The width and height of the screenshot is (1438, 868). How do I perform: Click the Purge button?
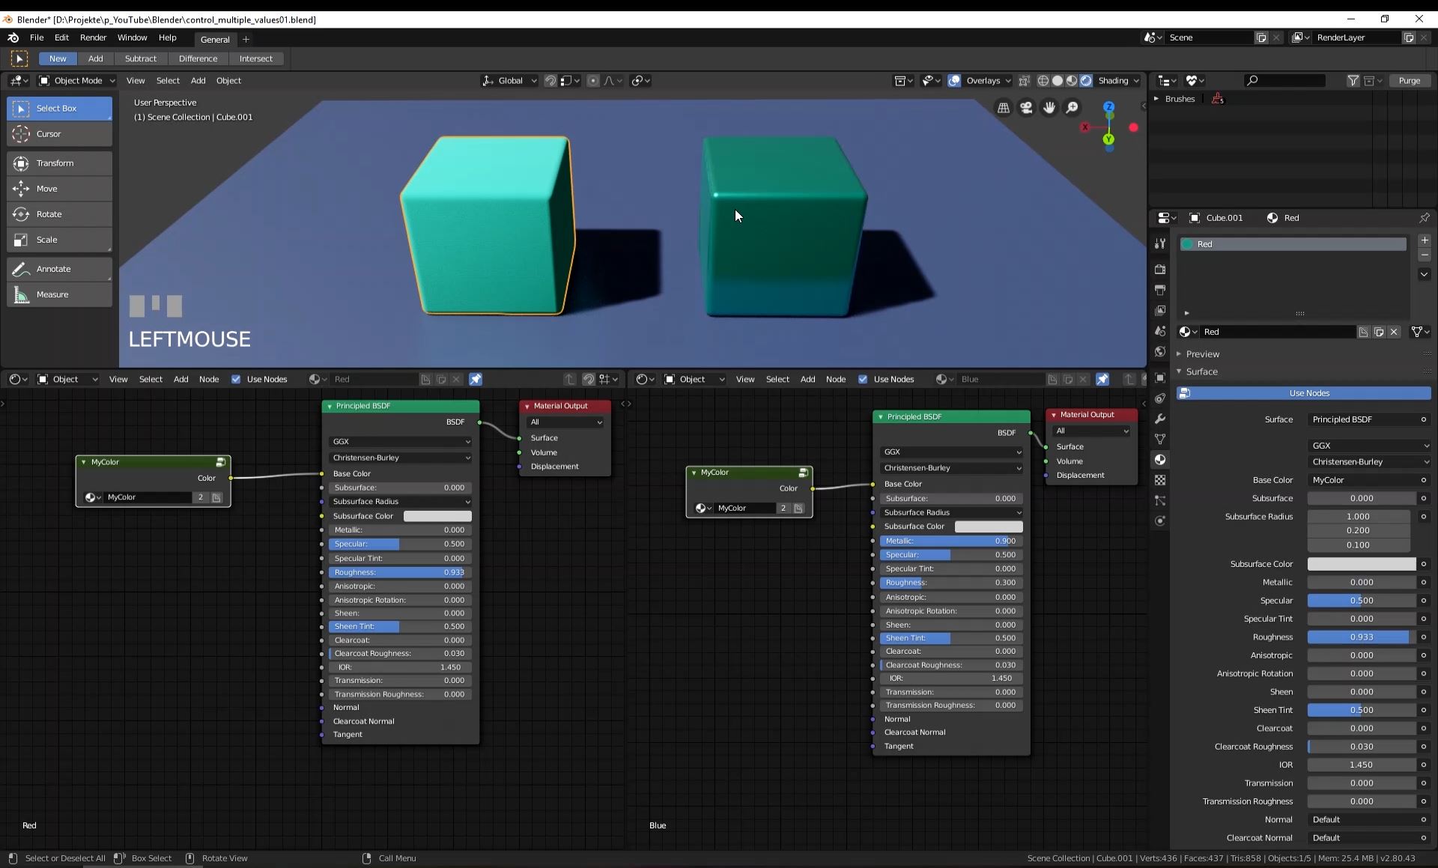point(1409,81)
